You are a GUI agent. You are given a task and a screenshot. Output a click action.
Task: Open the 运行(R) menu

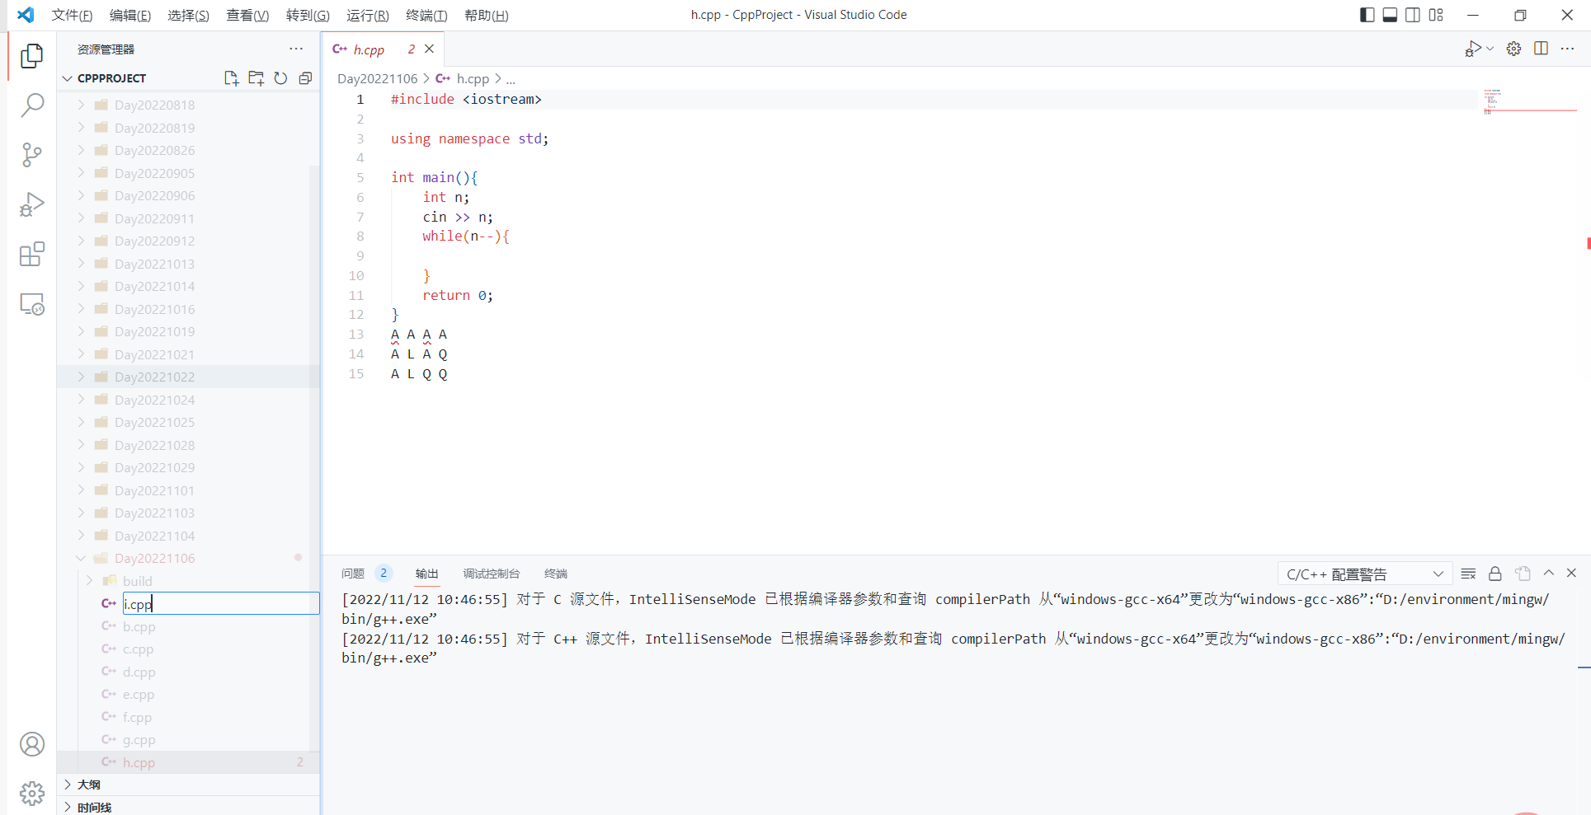coord(367,15)
